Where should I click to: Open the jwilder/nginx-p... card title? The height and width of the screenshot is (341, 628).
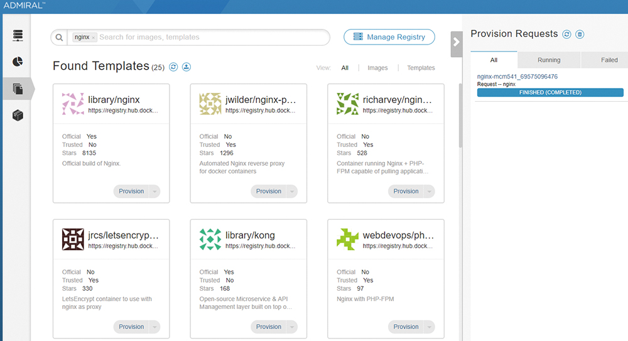coord(261,100)
